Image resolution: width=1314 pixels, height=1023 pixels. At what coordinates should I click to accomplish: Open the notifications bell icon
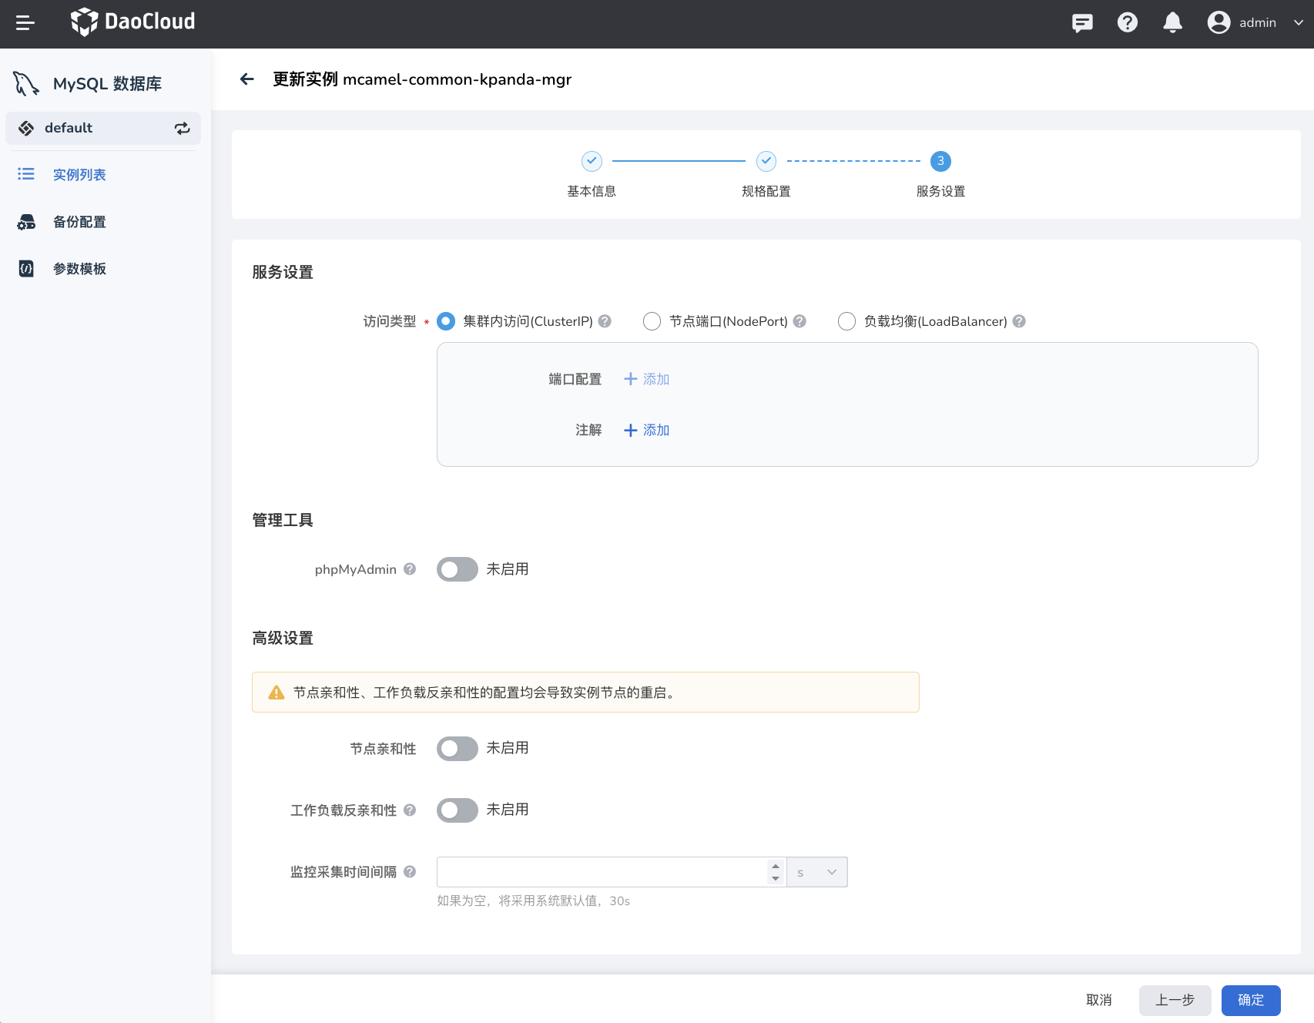(1172, 23)
